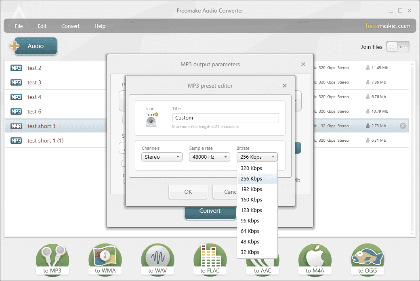
Task: Click the MP3 badge of test 6
Action: (16, 111)
